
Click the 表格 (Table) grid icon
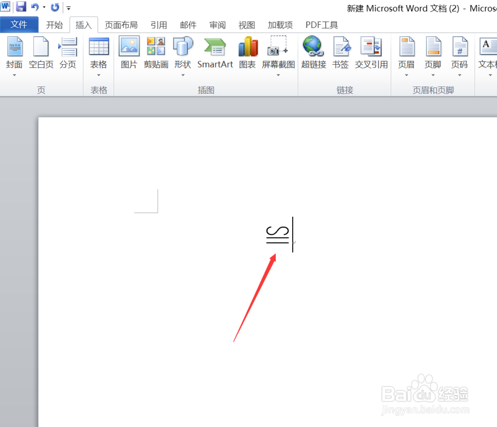98,47
